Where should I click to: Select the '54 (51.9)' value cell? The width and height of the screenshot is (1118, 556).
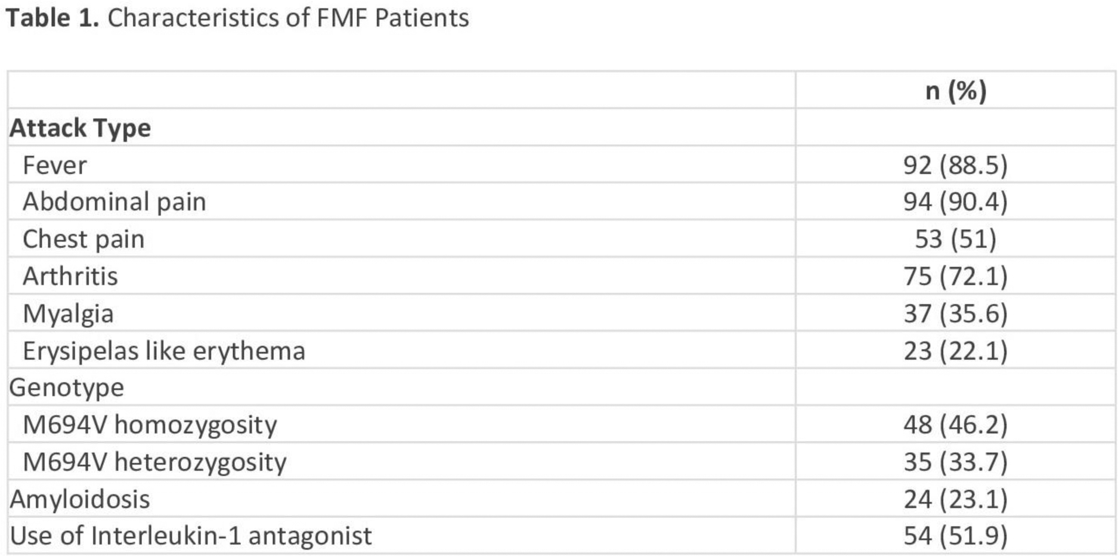955,536
